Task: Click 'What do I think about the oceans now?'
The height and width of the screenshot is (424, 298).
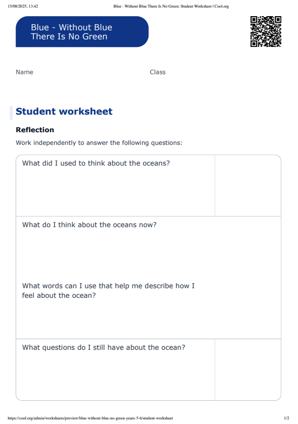Action: (x=89, y=225)
